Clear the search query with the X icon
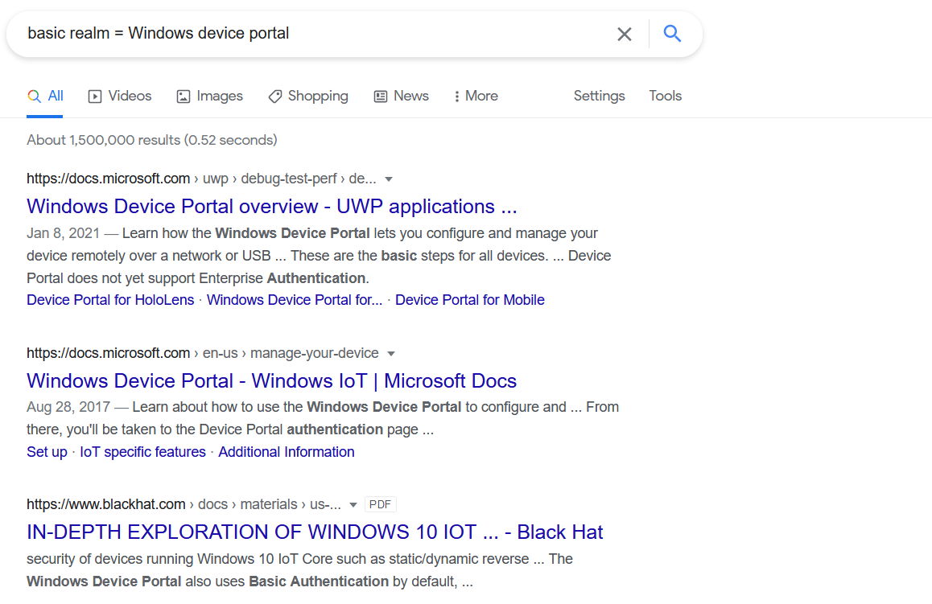The image size is (932, 604). (x=625, y=34)
